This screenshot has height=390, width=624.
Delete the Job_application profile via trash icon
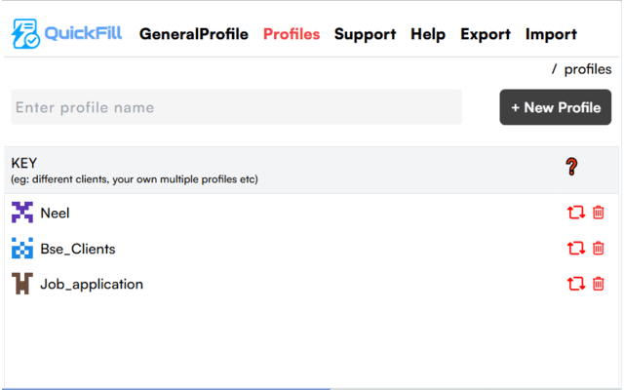coord(598,284)
